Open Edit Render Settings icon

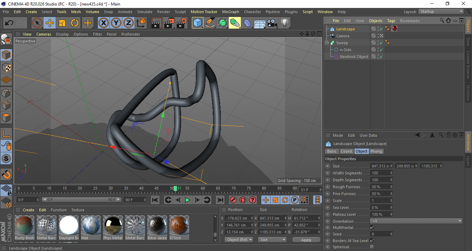pos(182,23)
